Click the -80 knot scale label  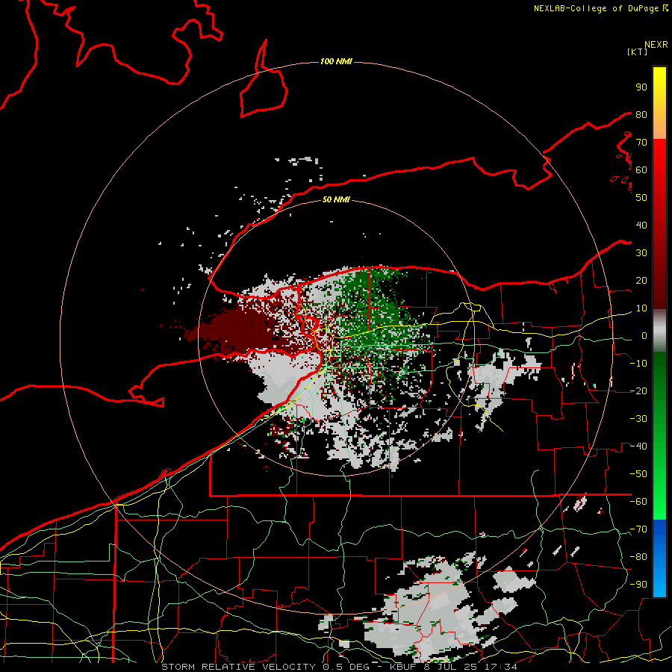tap(638, 557)
